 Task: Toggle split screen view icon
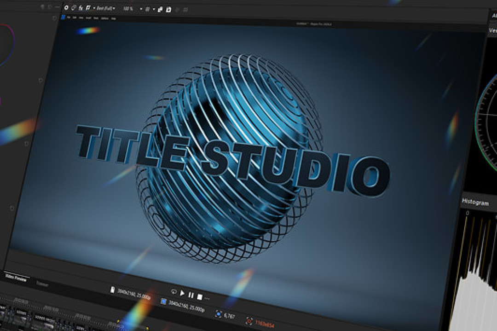(x=88, y=8)
